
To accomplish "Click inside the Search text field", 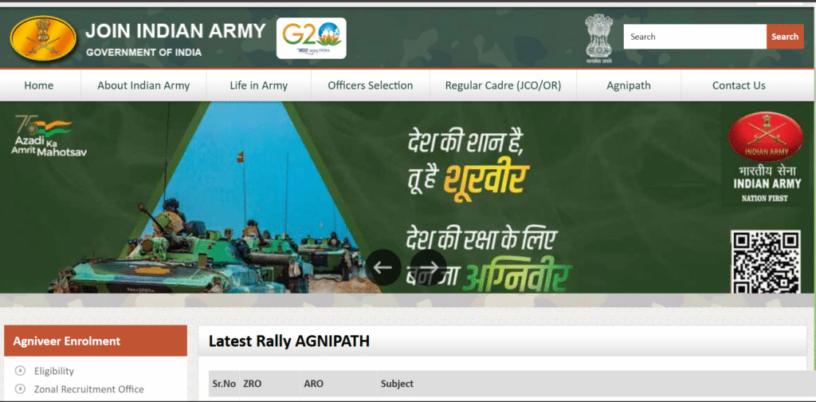I will coord(694,37).
